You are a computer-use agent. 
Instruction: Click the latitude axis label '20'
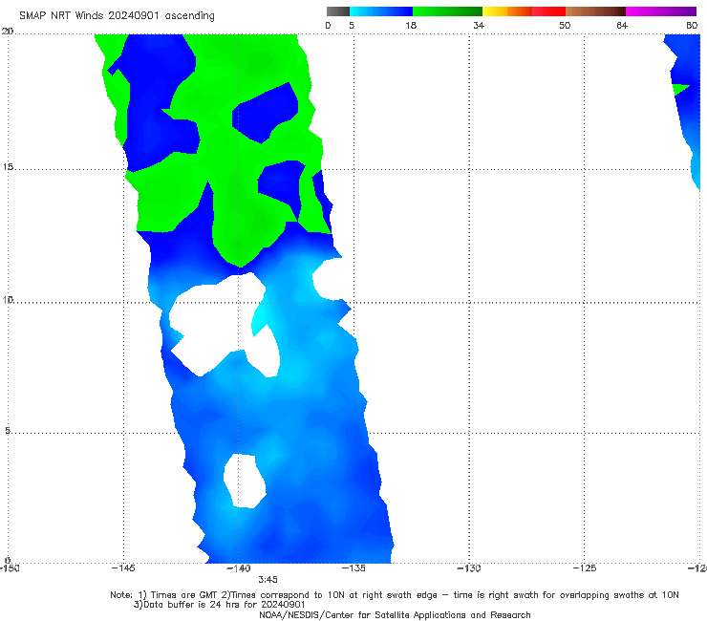(x=8, y=31)
